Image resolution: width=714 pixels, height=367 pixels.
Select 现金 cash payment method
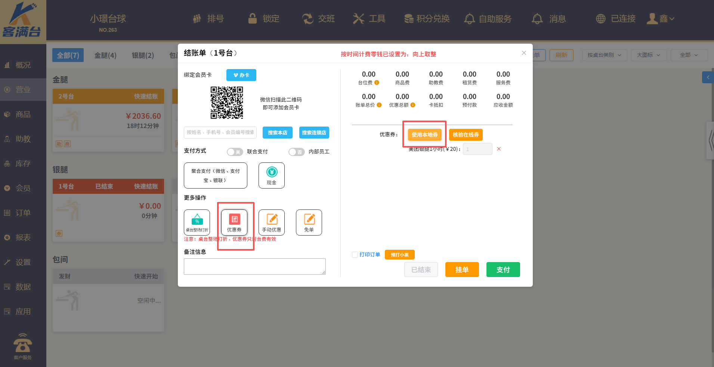(x=272, y=175)
